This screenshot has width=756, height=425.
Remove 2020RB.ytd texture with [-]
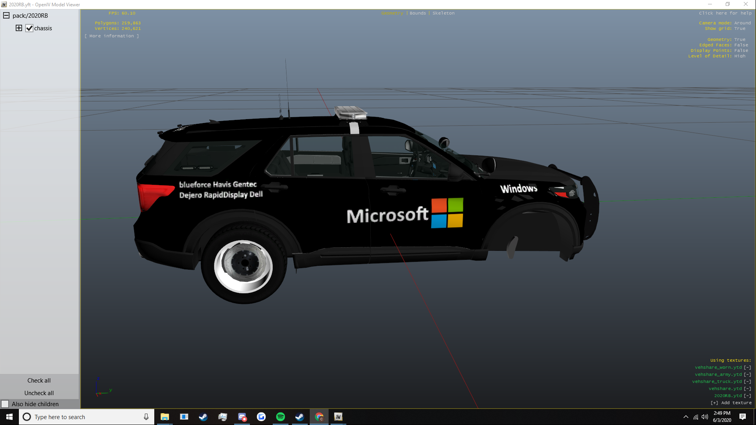pos(747,396)
